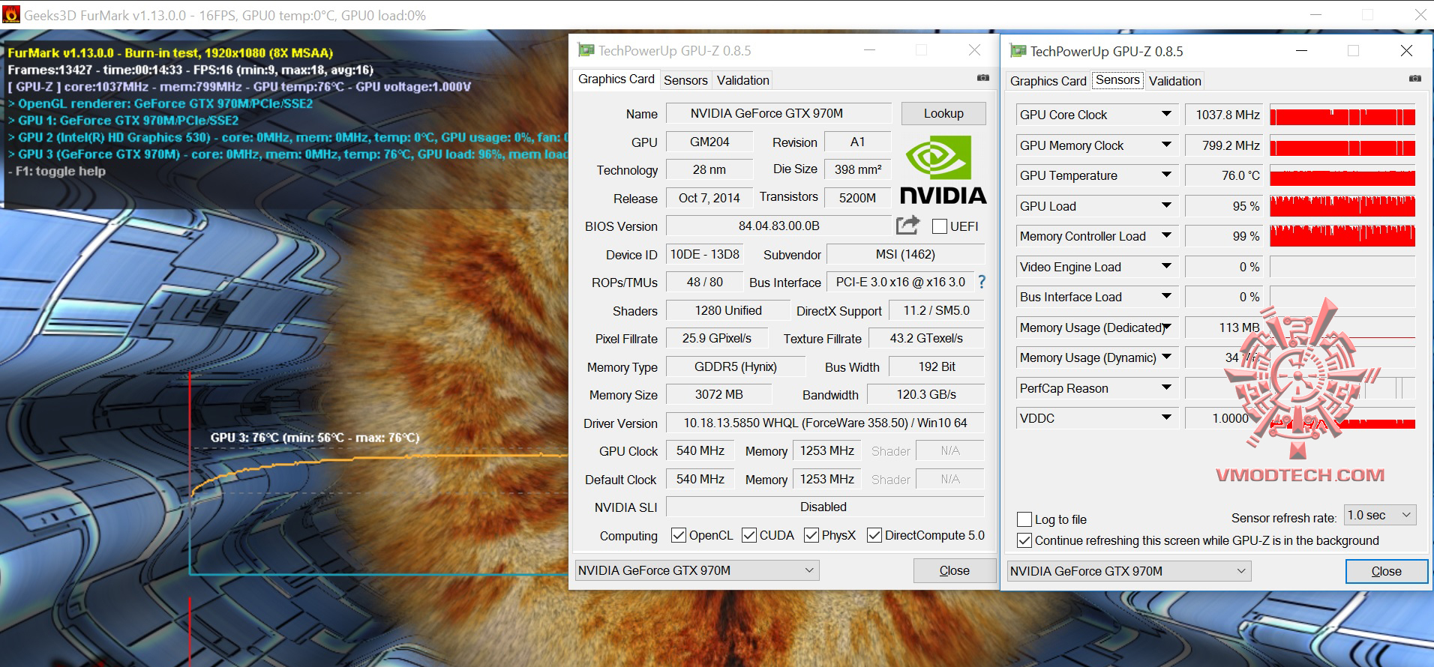
Task: Select Graphics Card tab in left GPU-Z window
Action: 616,79
